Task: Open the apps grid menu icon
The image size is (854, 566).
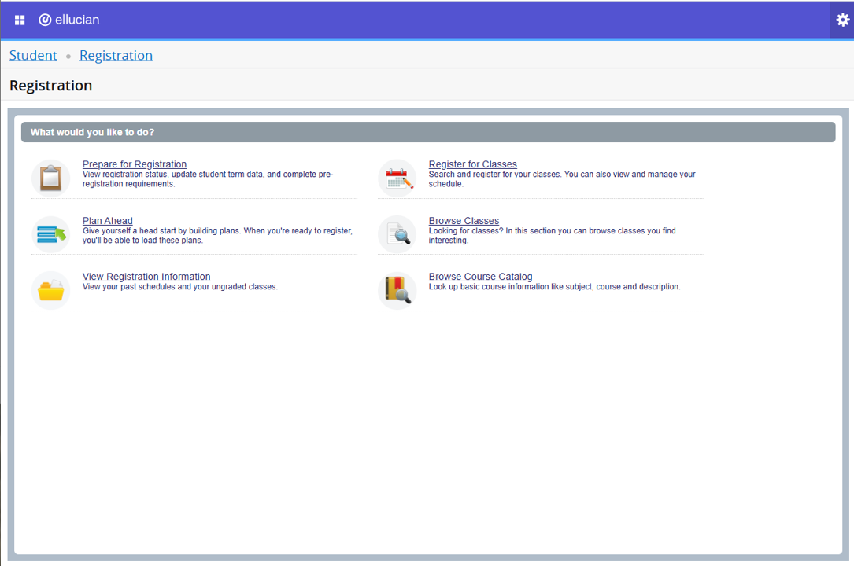Action: [x=20, y=20]
